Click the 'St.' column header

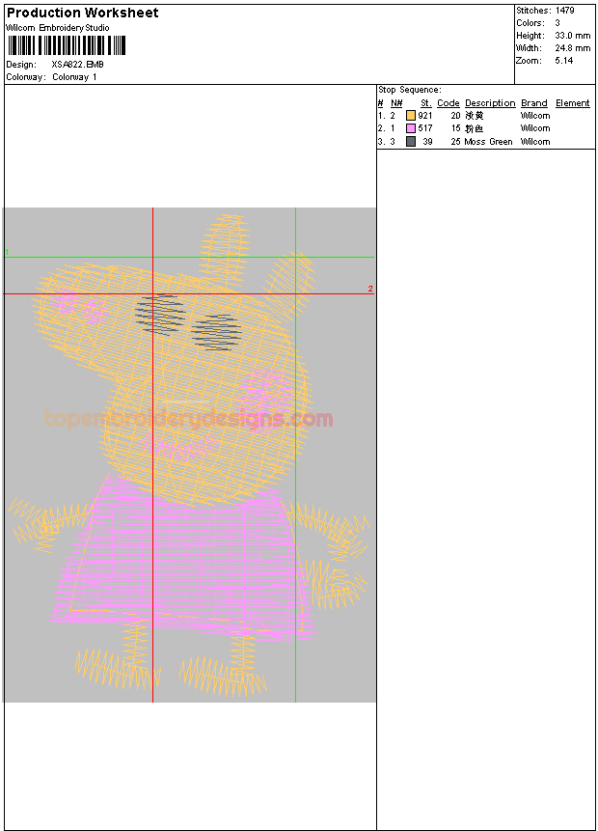tap(426, 103)
